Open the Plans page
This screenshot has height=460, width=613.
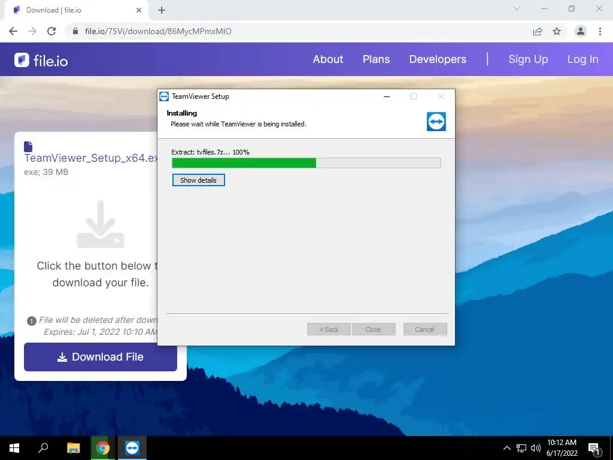pyautogui.click(x=376, y=59)
